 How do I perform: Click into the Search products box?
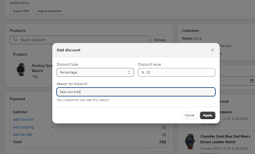coord(80,40)
